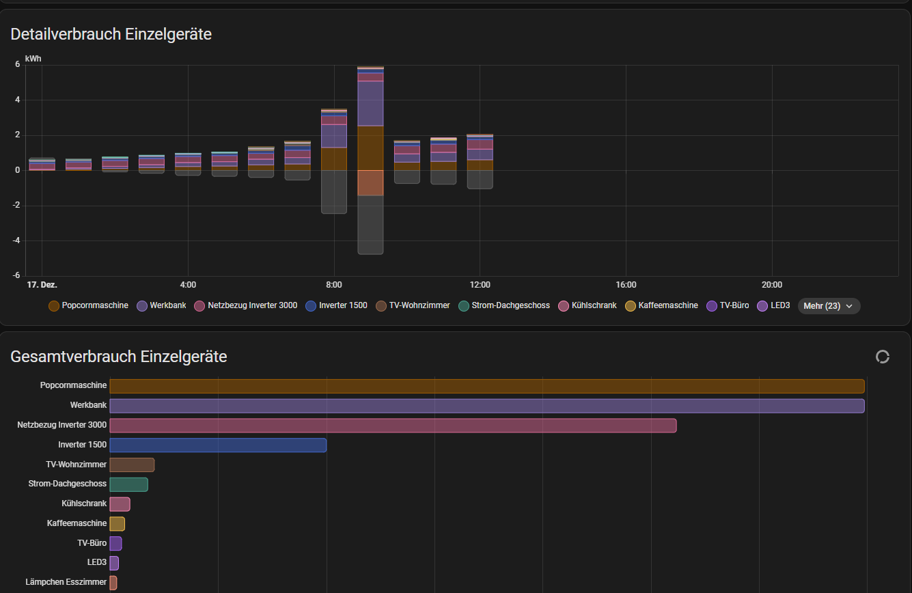Image resolution: width=912 pixels, height=593 pixels.
Task: Toggle Werkbank series in chart legend
Action: click(162, 306)
